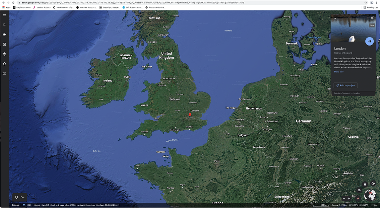Image resolution: width=380 pixels, height=208 pixels.
Task: Open the Search tool in sidebar
Action: coord(4,25)
